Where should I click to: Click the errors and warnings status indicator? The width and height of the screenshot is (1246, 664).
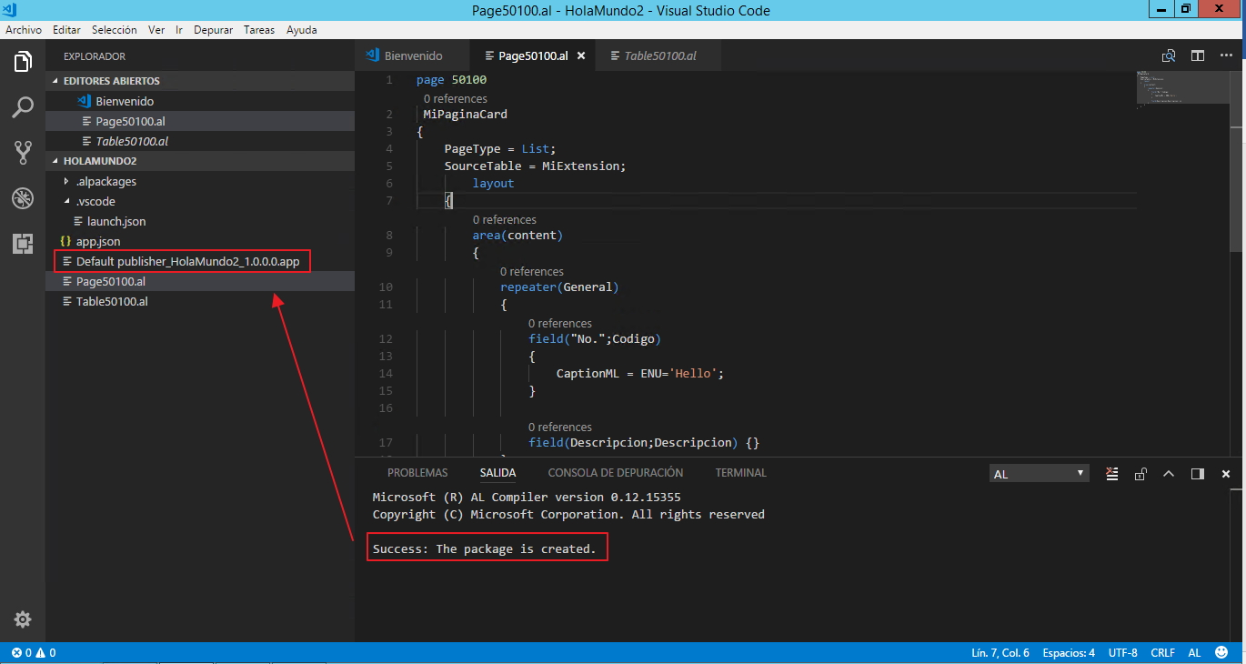point(33,653)
